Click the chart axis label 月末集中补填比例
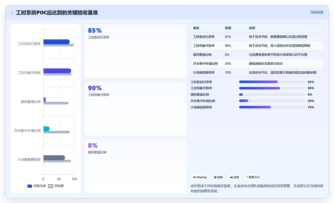334x203 pixels. 27,131
